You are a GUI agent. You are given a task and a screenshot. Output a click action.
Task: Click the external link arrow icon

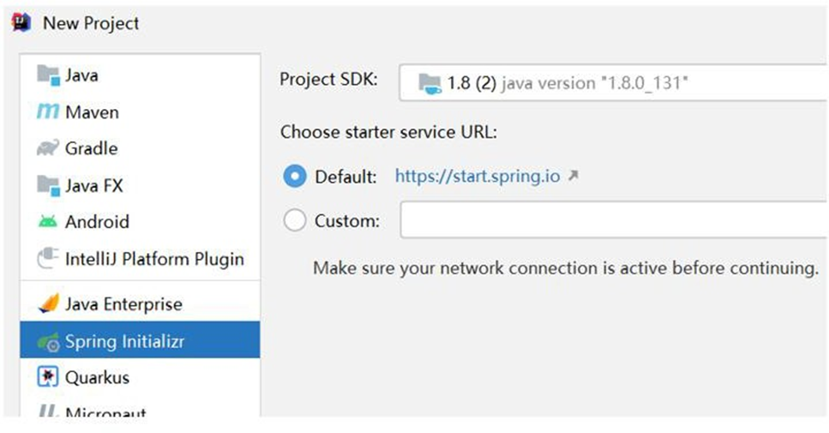574,177
